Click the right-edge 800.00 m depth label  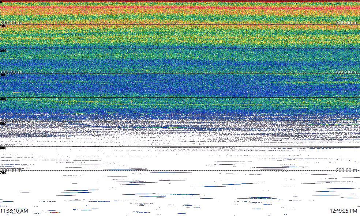347,22
